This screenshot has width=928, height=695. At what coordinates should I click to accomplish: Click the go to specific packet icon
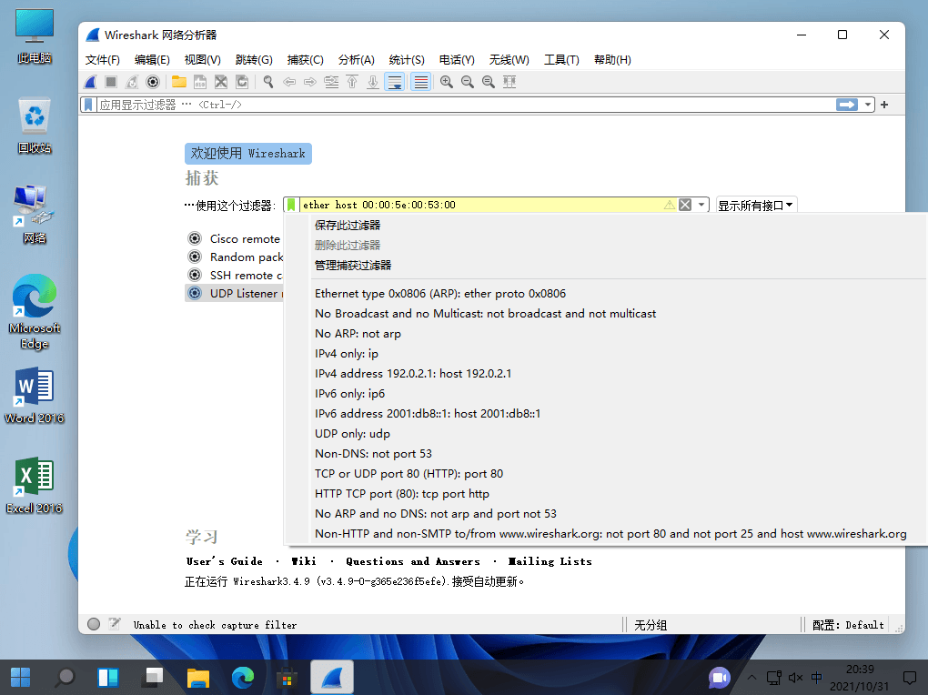point(331,82)
